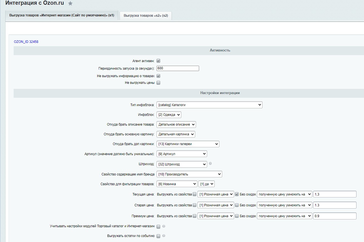This screenshot has height=242, width=364.
Task: Click the Периодичность запуска seconds field
Action: [x=178, y=69]
